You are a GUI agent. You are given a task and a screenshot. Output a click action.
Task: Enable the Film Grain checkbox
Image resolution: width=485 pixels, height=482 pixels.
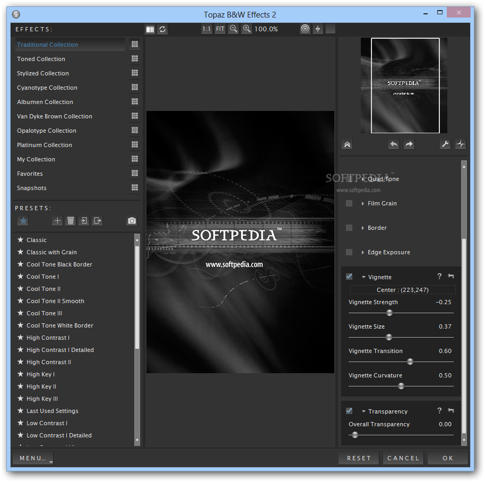click(x=349, y=203)
